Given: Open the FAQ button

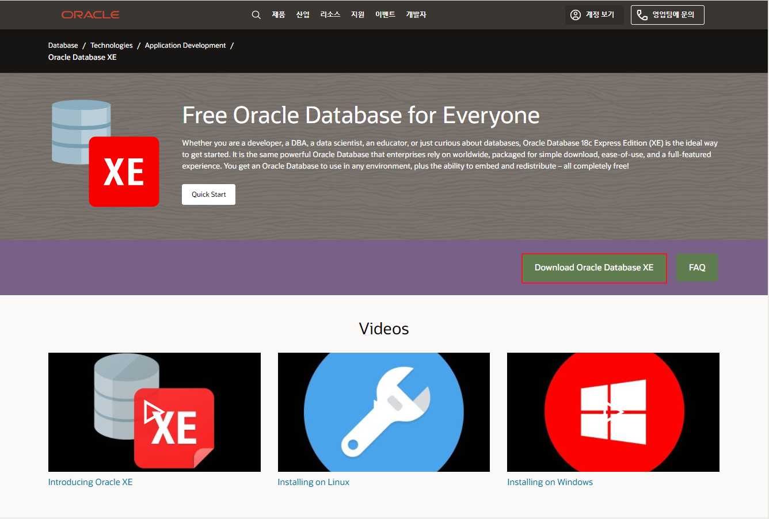Looking at the screenshot, I should coord(697,268).
